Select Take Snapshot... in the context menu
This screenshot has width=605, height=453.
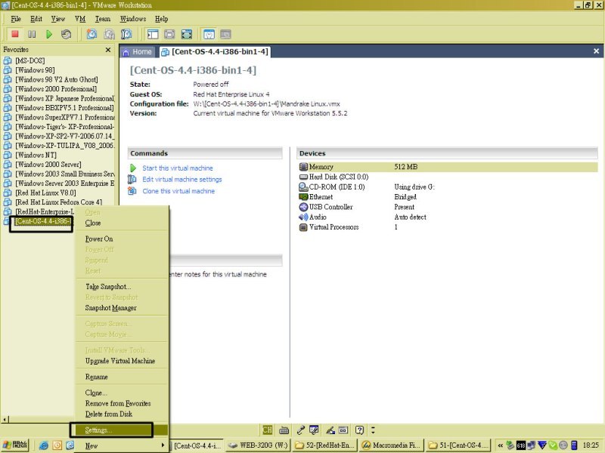(108, 287)
